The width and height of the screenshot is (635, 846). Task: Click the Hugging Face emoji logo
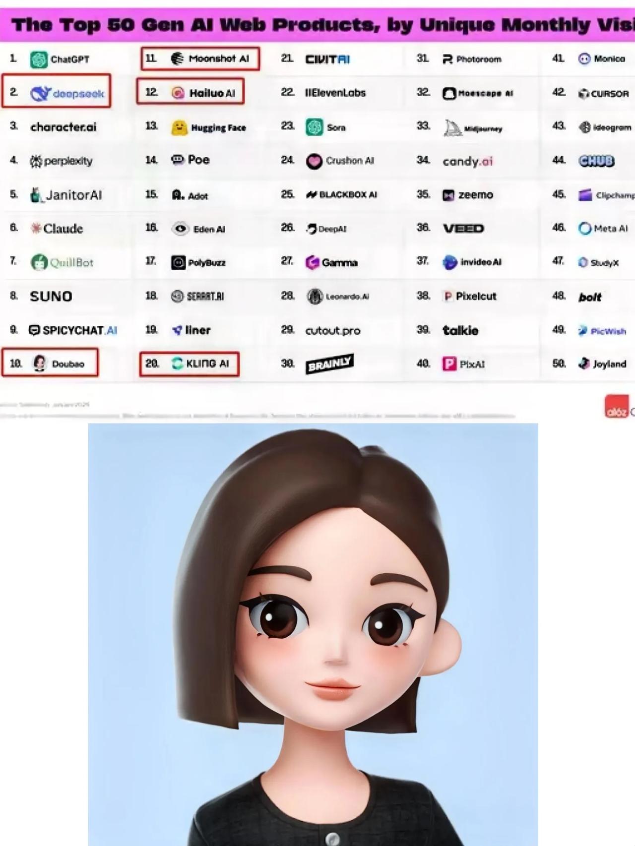[179, 127]
